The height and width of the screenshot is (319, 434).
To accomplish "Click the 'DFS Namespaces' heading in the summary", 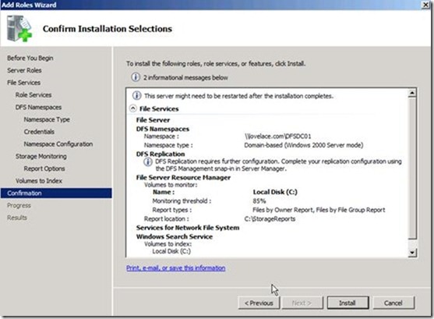I will tap(163, 129).
